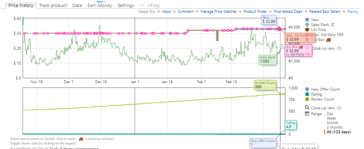Image resolution: width=364 pixels, height=149 pixels.
Task: Click the Comment link
Action: (x=185, y=12)
